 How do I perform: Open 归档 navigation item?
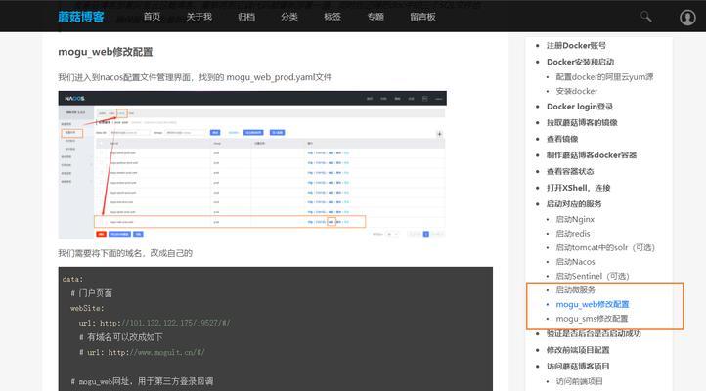click(x=246, y=17)
